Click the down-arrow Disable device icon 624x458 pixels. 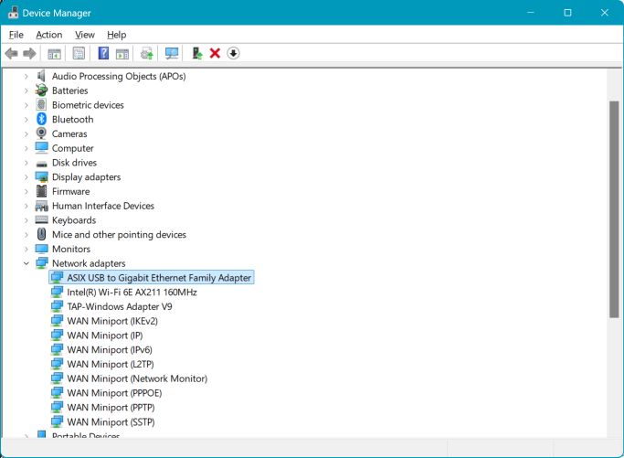233,53
